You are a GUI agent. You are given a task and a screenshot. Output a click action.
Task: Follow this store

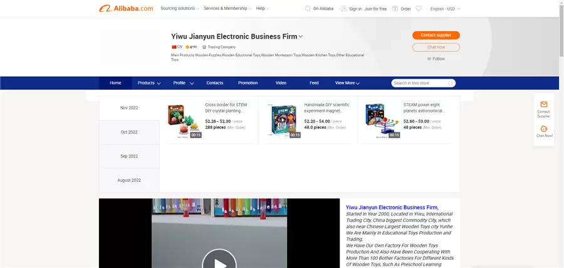pyautogui.click(x=436, y=59)
